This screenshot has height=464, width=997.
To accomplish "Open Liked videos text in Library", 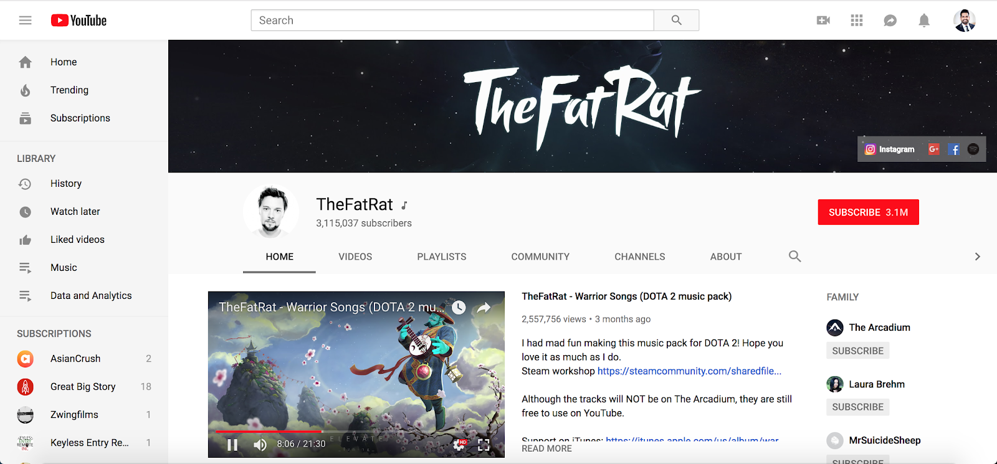I will pyautogui.click(x=77, y=240).
